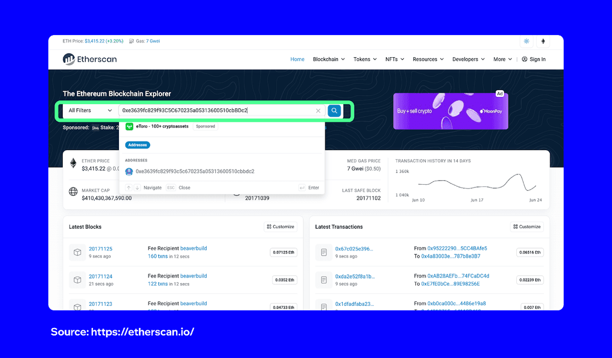Click the snowflake icon in the top right
The height and width of the screenshot is (358, 612).
coord(526,41)
